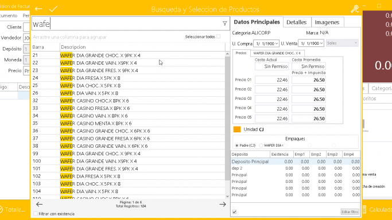Go to previous page arrow
The width and height of the screenshot is (392, 220).
39,205
